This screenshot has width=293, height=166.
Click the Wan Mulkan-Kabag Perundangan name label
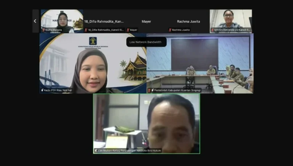(129, 150)
